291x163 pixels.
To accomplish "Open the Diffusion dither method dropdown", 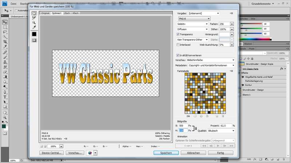I will (x=192, y=29).
